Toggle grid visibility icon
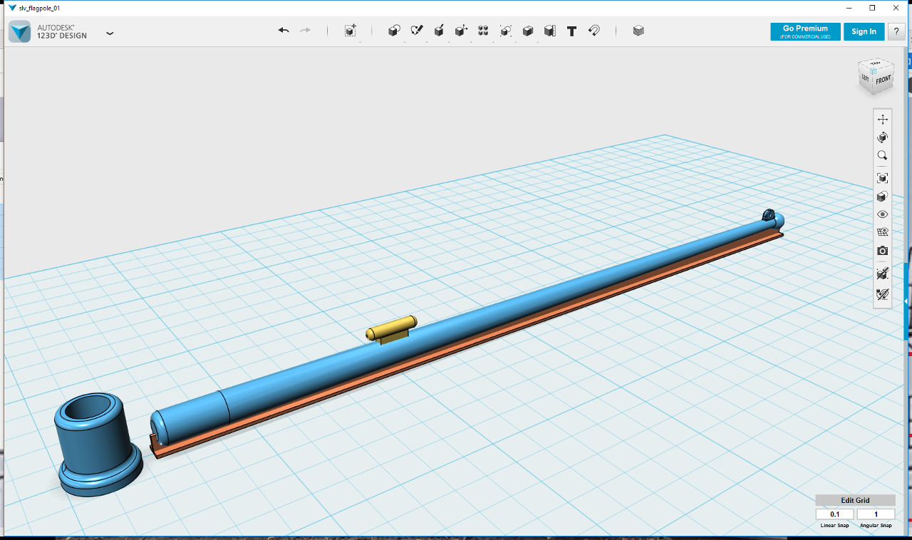 pos(883,232)
